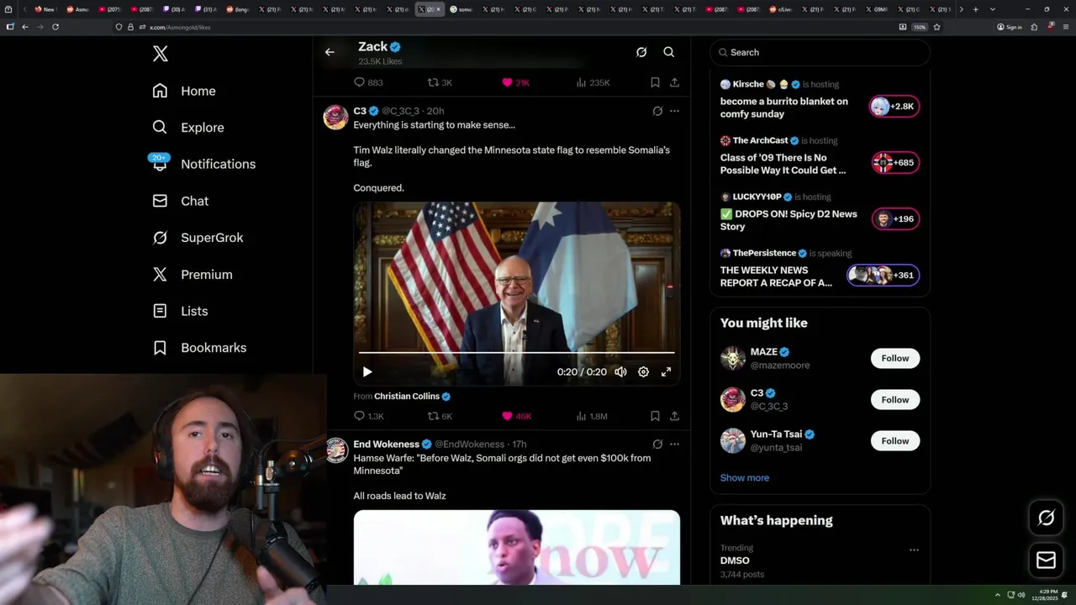The height and width of the screenshot is (605, 1076).
Task: Reply to C3 post with 1.3K comments
Action: pyautogui.click(x=368, y=416)
